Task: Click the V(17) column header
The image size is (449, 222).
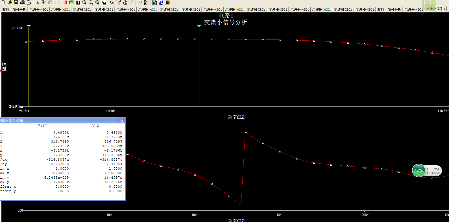Action: click(43, 126)
